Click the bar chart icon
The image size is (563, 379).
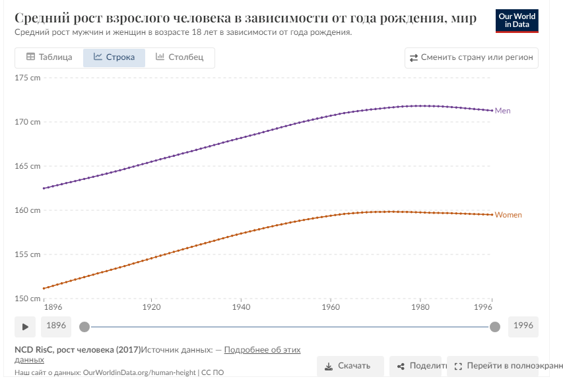[160, 57]
